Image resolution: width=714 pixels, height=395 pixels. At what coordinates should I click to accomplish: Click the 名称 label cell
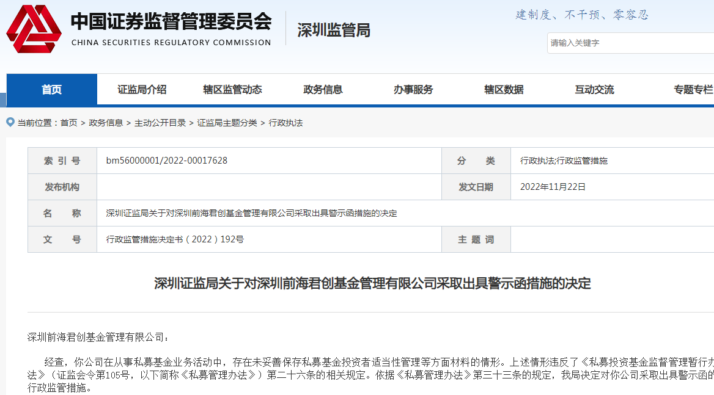[62, 213]
